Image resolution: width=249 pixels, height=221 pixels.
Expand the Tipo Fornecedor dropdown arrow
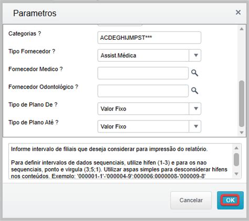(195, 56)
